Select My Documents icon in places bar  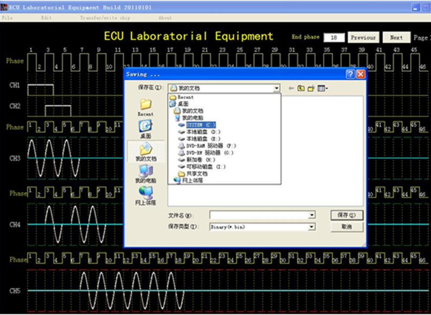pyautogui.click(x=145, y=150)
